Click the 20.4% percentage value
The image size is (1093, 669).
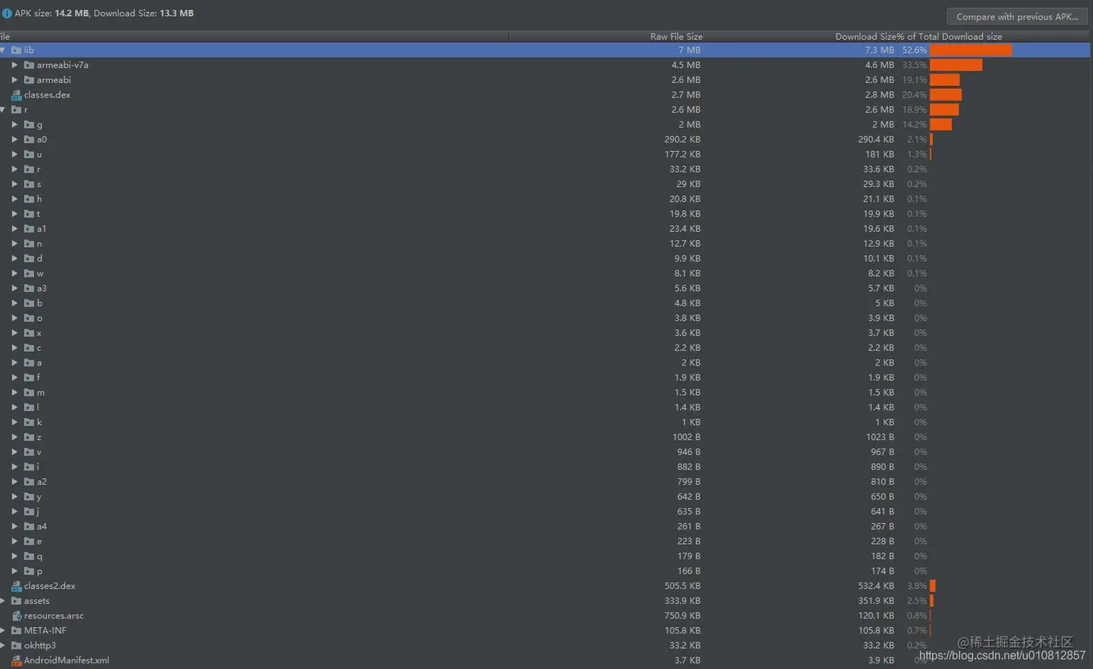(x=914, y=95)
